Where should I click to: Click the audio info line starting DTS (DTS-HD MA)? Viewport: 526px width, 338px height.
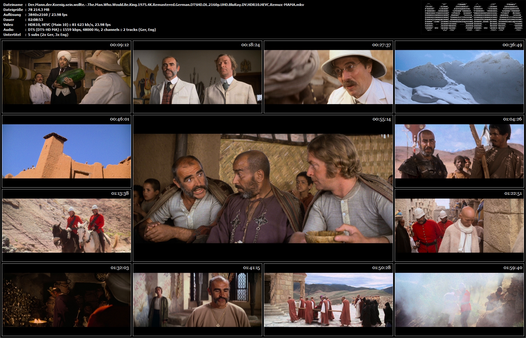pos(92,30)
